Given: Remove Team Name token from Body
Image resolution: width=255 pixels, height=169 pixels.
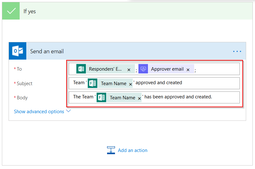Looking at the screenshot, I should (139, 98).
